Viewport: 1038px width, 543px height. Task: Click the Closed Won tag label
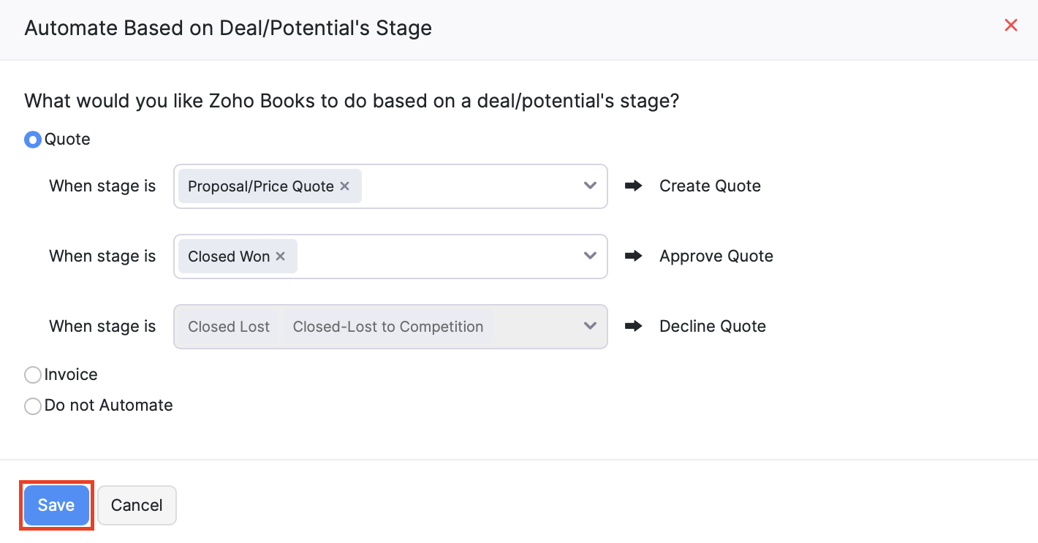[x=228, y=257]
